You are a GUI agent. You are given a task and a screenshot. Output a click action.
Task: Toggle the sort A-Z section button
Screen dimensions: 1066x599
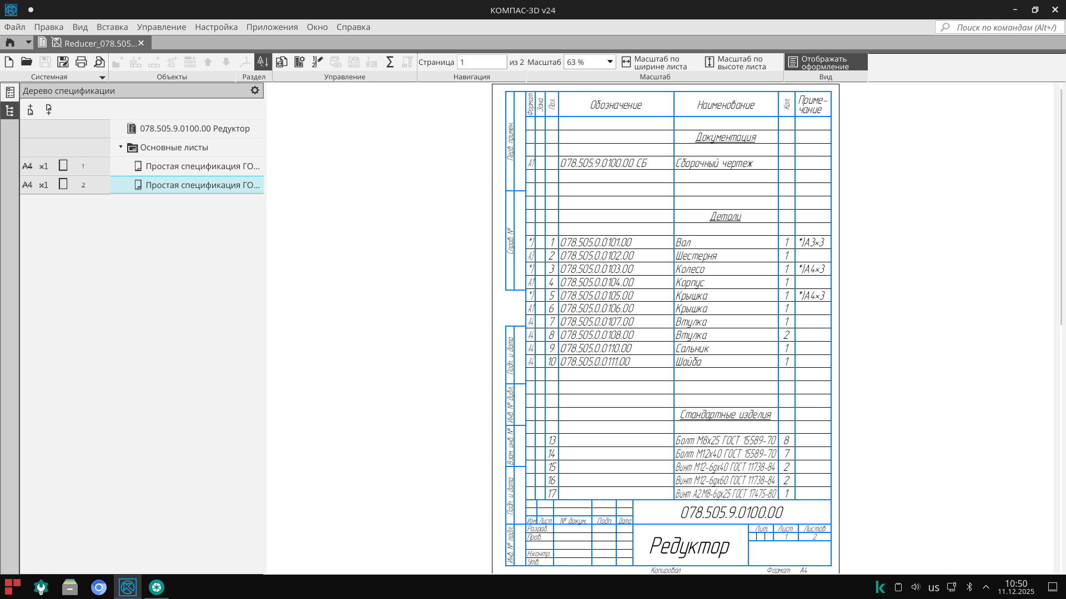coord(263,62)
